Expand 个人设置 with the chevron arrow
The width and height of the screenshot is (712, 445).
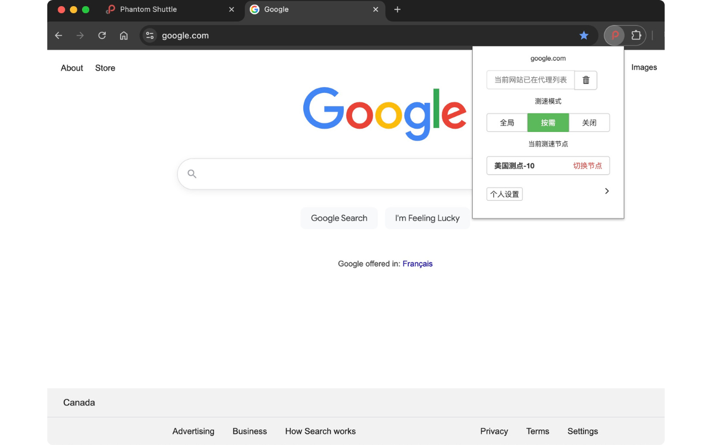606,191
